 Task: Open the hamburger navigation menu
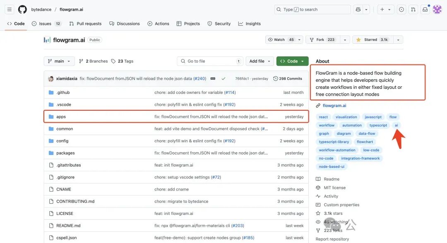10,10
